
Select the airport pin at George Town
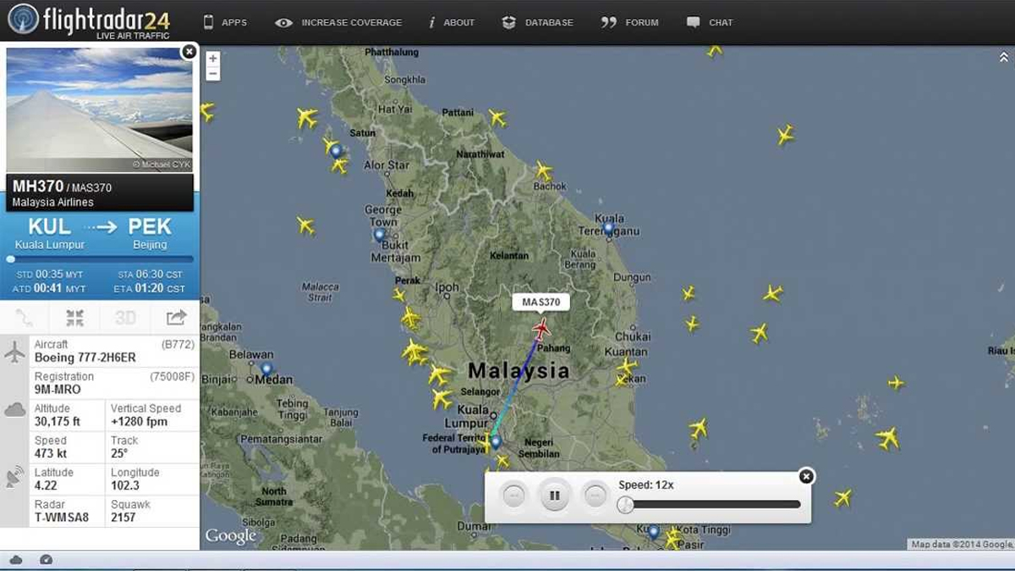379,234
